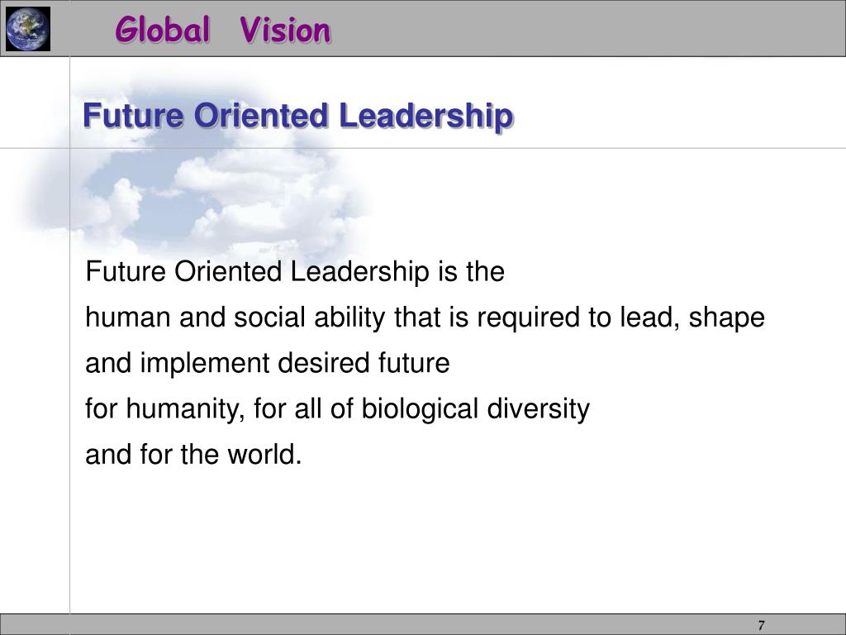Click the line "Future Oriented Leadership is the"

click(x=295, y=271)
